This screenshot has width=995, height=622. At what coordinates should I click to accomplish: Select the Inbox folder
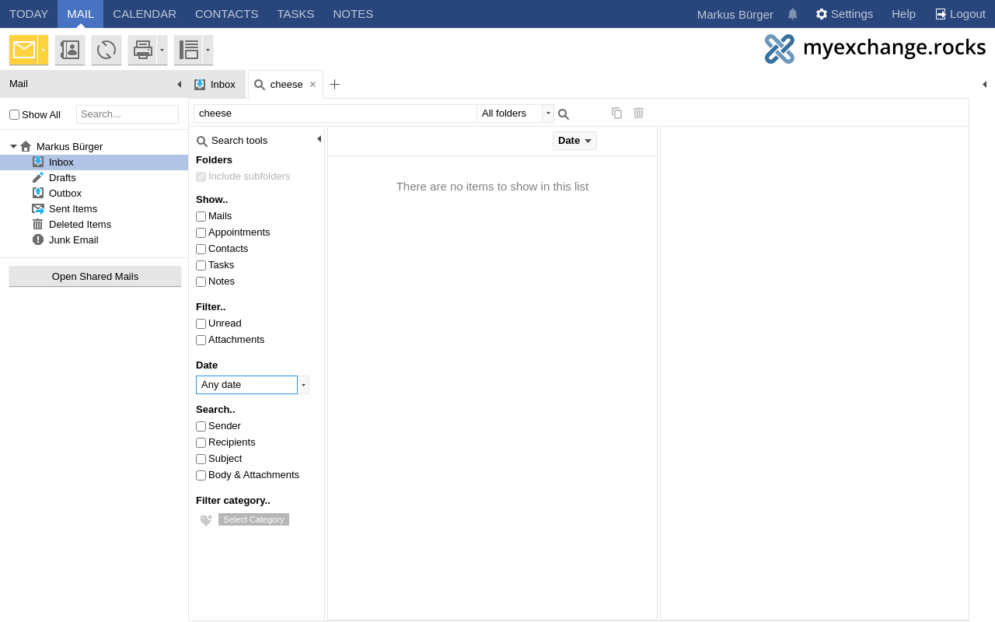(94, 162)
